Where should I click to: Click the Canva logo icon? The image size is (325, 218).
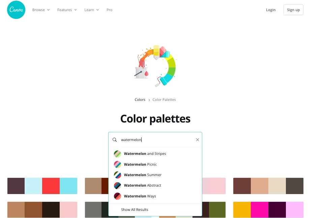click(x=16, y=10)
